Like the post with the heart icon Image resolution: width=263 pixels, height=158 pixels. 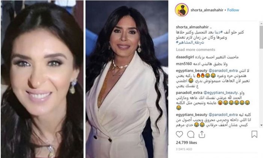coord(179,134)
